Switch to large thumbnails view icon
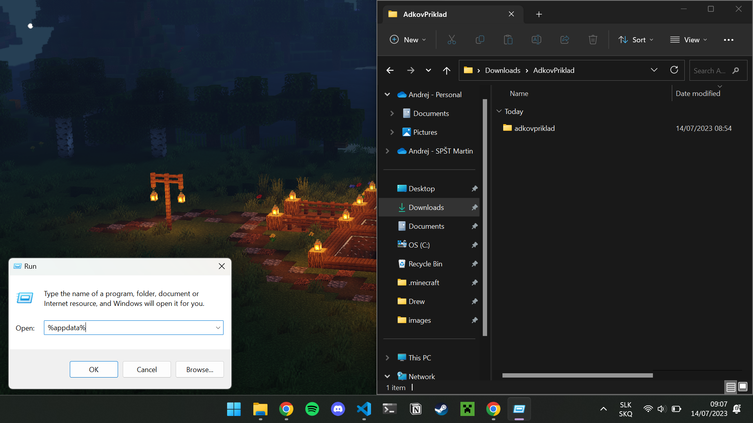This screenshot has width=753, height=423. (742, 387)
